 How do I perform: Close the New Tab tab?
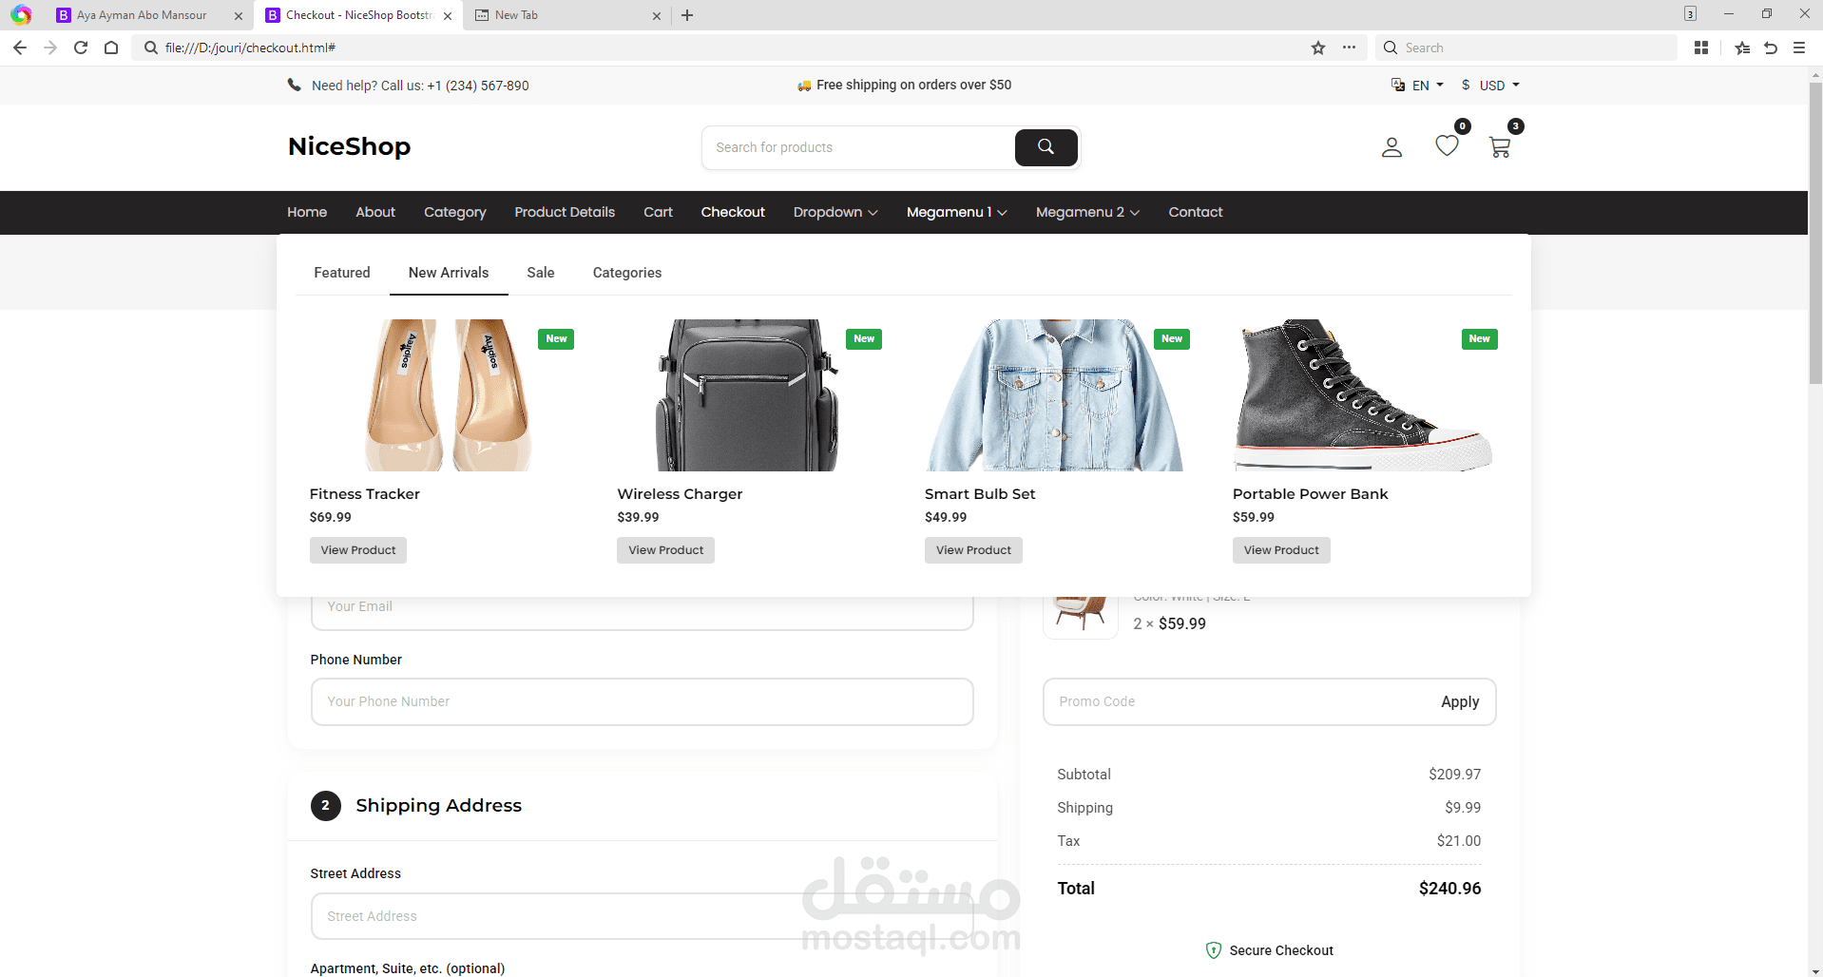[x=657, y=15]
